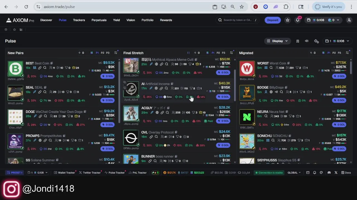Pause the Final Stretch feed
Viewport: 357px width, 200px height.
point(188,53)
